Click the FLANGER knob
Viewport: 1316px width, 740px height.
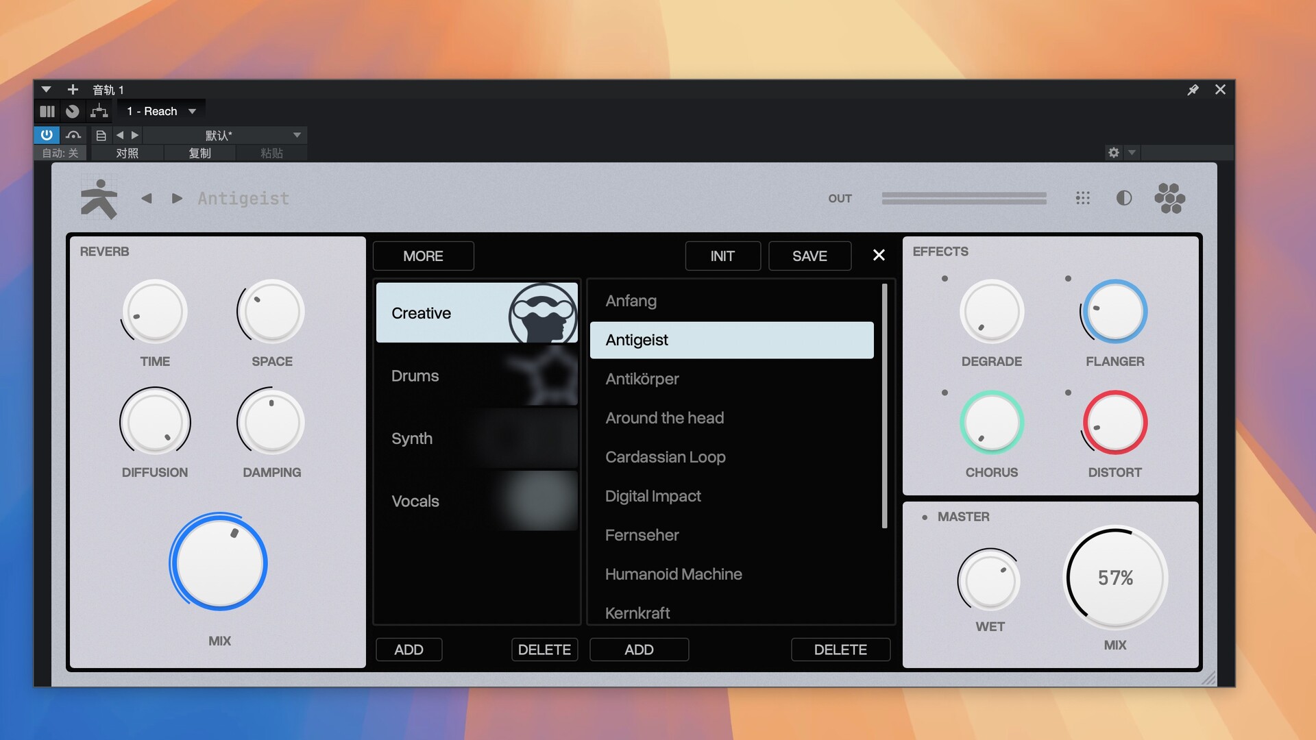tap(1115, 312)
